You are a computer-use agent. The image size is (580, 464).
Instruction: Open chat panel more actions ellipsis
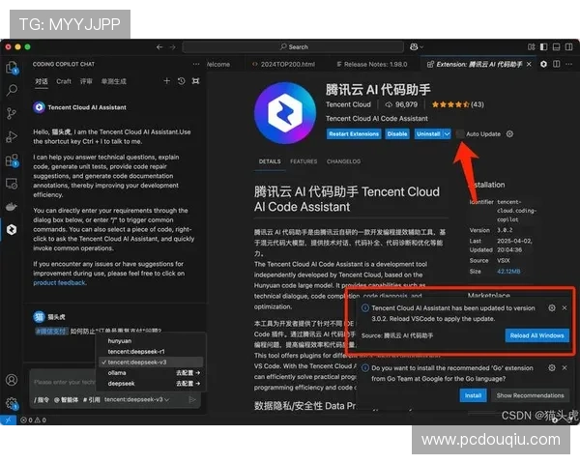[196, 64]
